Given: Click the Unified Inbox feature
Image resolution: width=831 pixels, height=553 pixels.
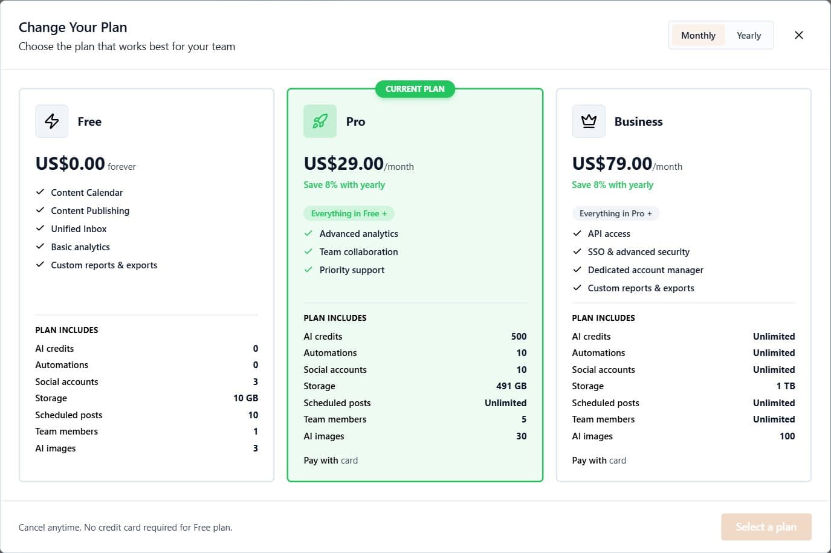Looking at the screenshot, I should pos(79,229).
